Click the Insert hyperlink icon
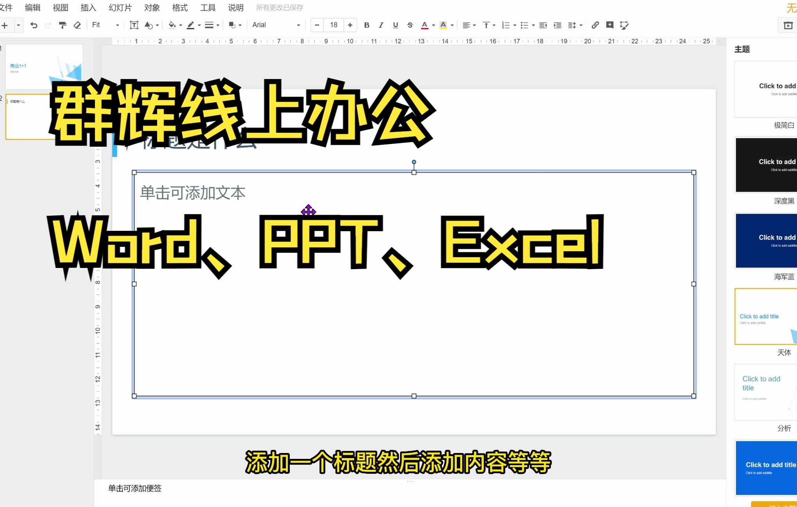This screenshot has height=507, width=797. (x=594, y=25)
